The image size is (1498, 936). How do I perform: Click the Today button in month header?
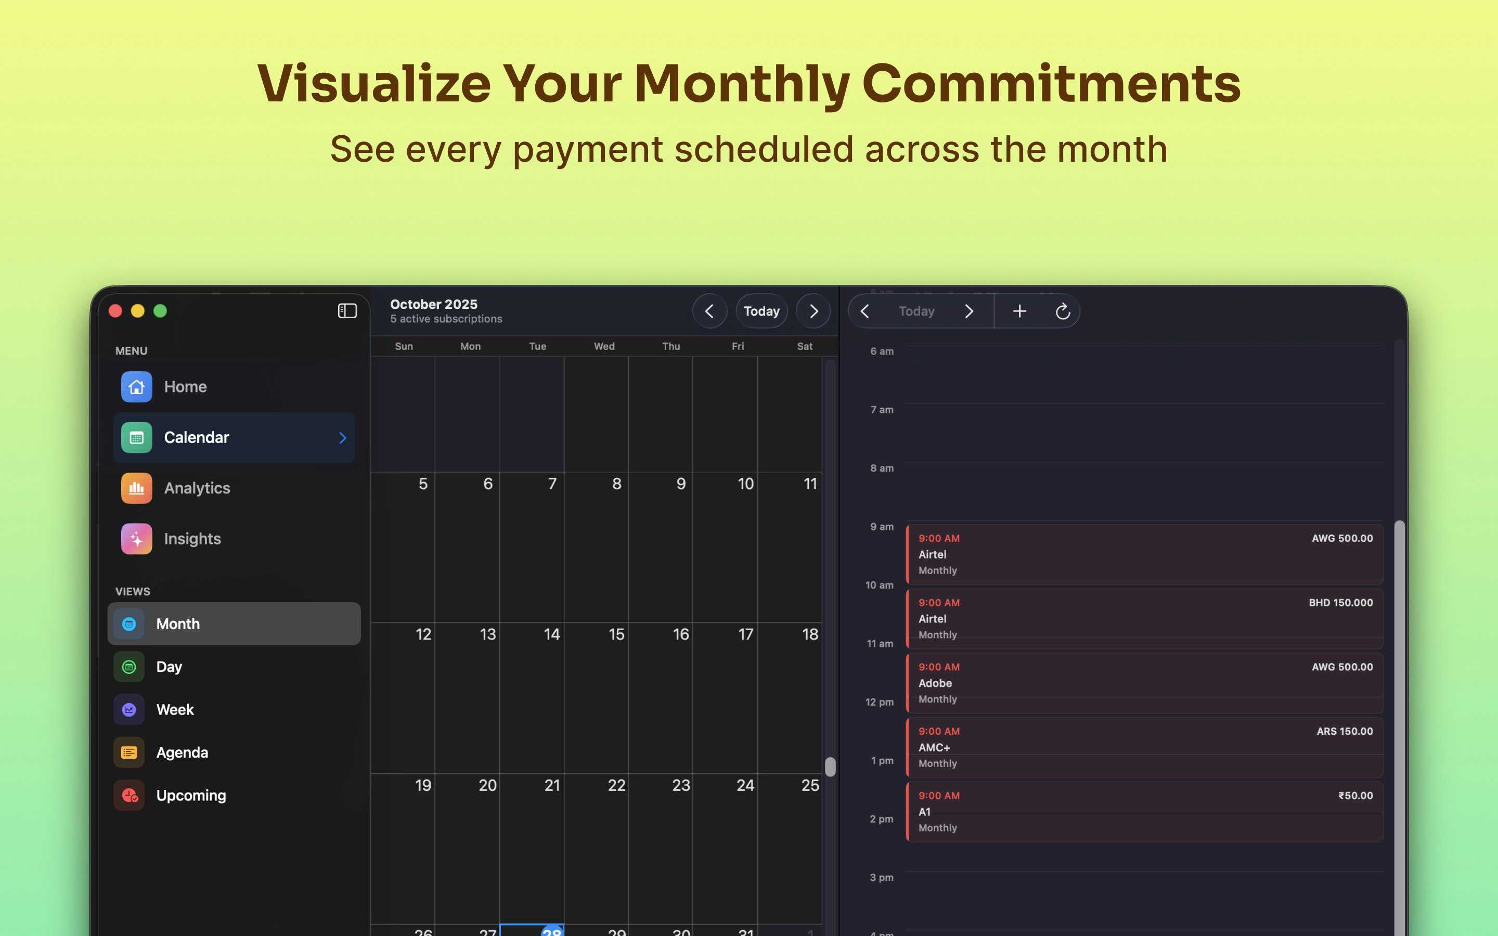point(761,311)
